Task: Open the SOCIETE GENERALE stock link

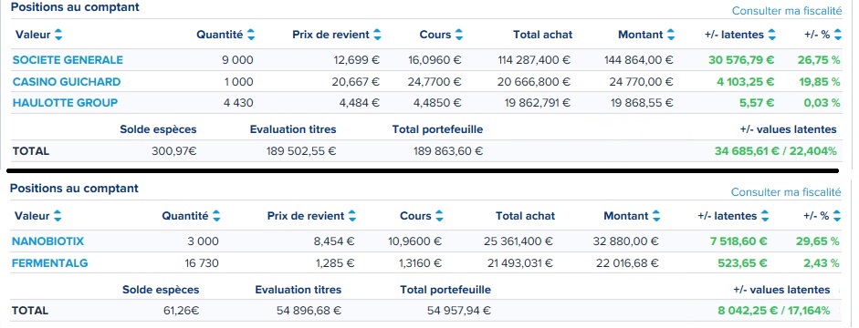Action: click(x=68, y=60)
